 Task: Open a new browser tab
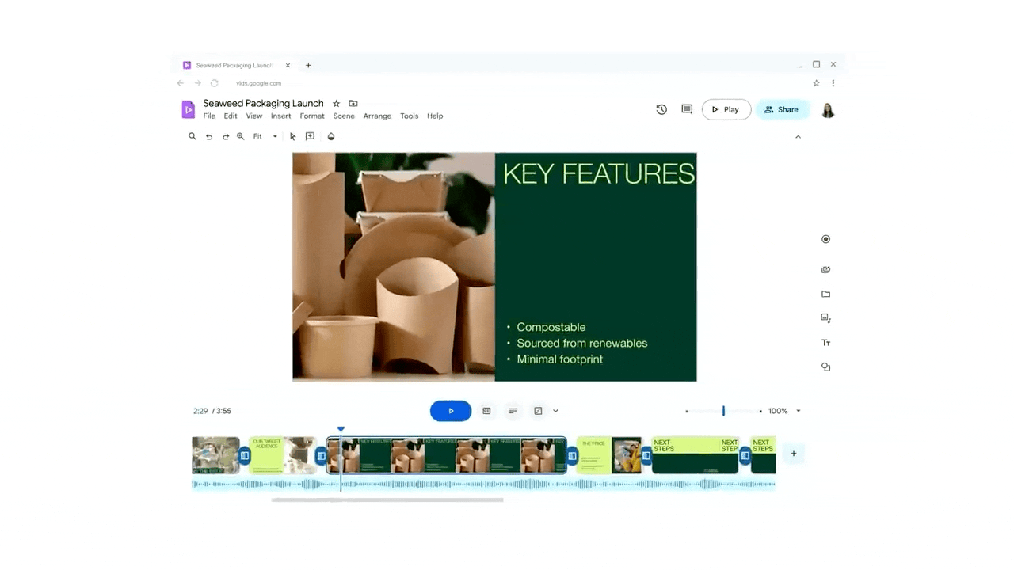308,65
